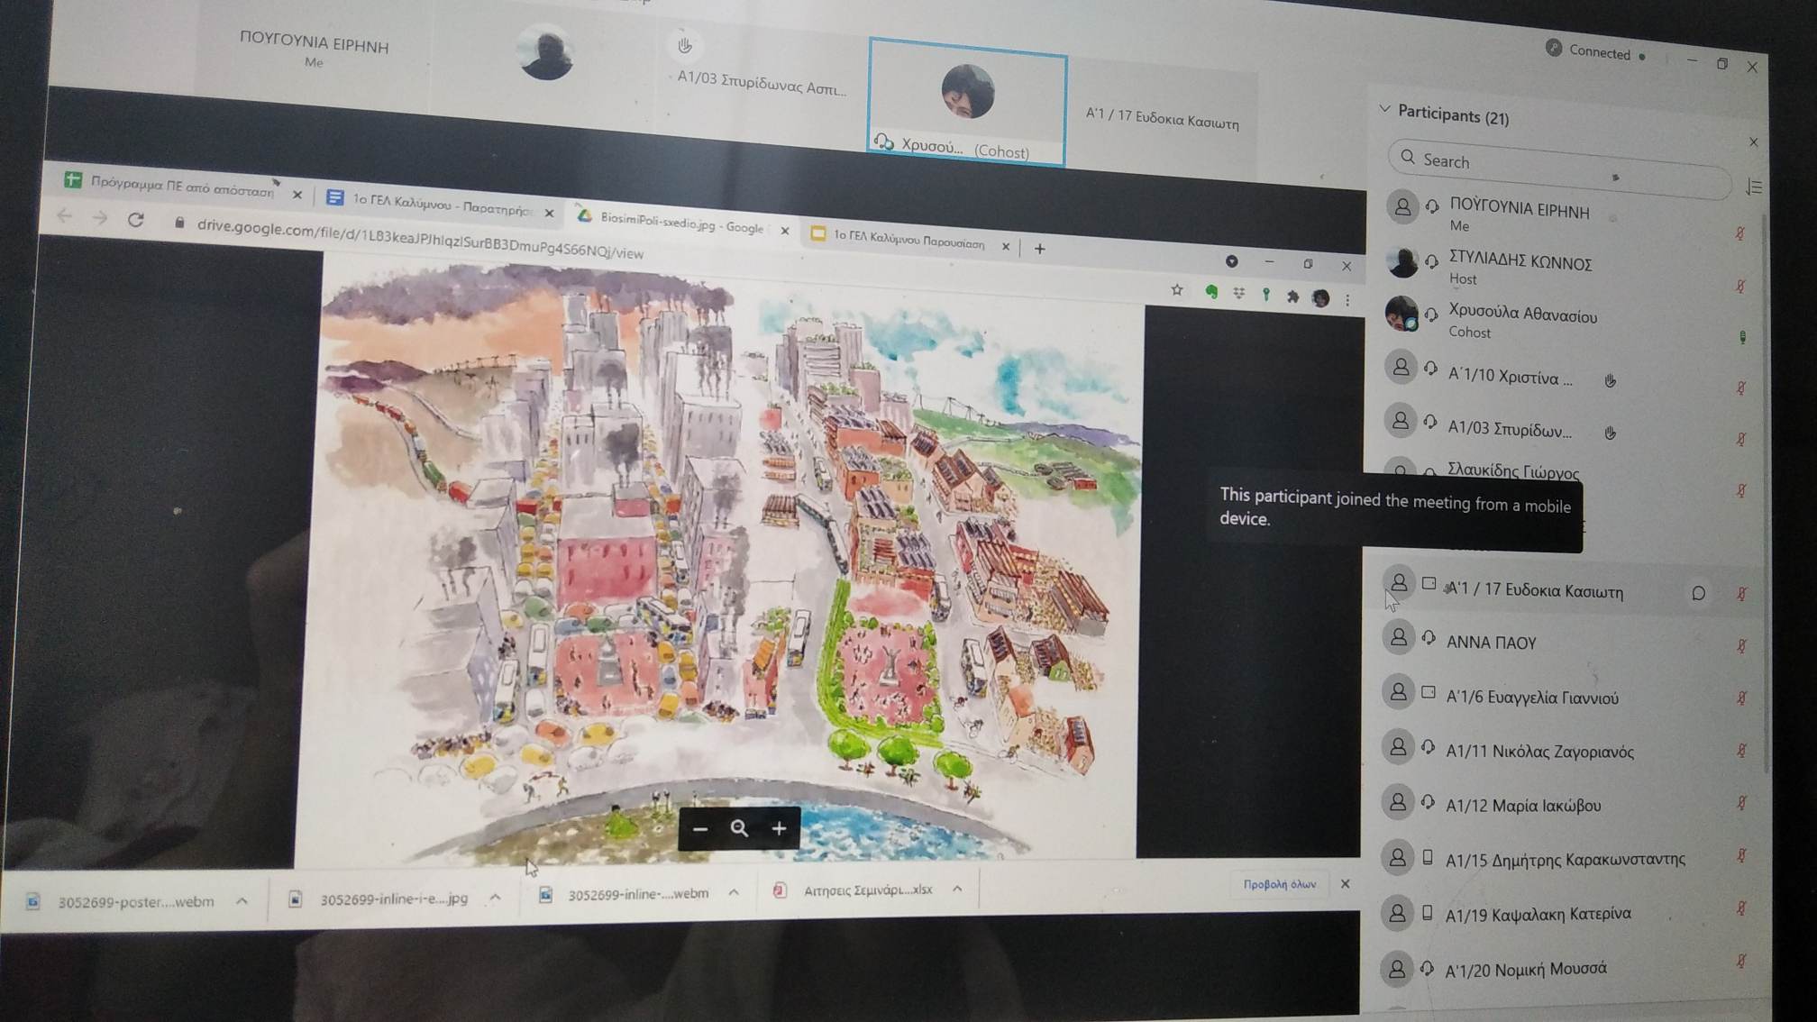Click headset icon for ΑΝΝΑ ΠΑΟΥ
This screenshot has height=1022, width=1817.
[x=1429, y=638]
